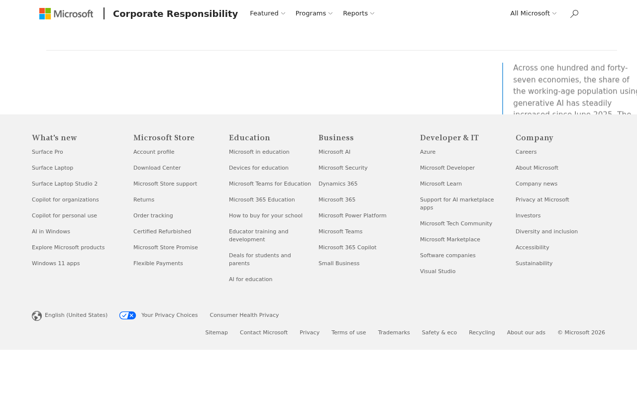The image size is (637, 398).
Task: Open the Surface Laptop link
Action: [x=53, y=168]
